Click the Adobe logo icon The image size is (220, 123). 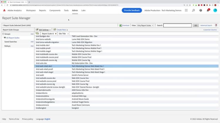4,10
